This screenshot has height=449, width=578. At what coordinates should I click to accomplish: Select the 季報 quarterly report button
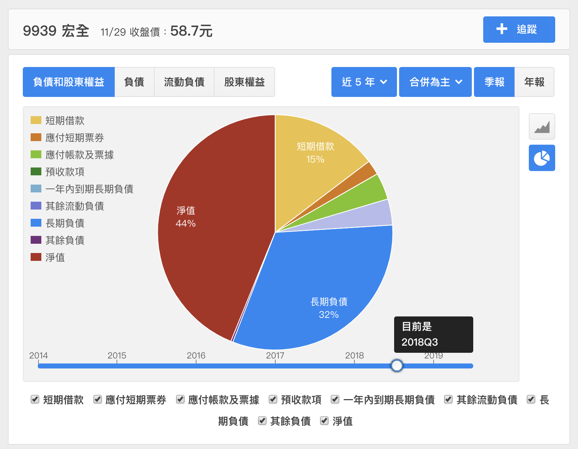[x=494, y=82]
